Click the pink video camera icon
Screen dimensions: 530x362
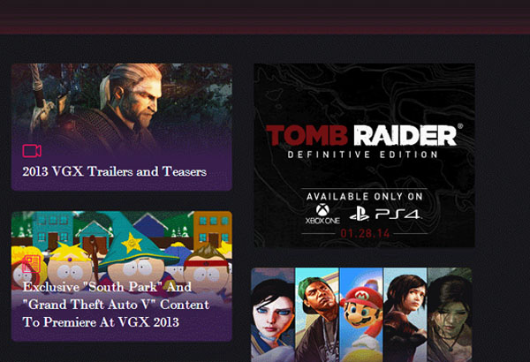point(32,151)
